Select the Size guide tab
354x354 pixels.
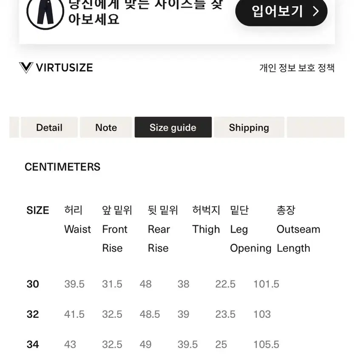click(x=173, y=127)
